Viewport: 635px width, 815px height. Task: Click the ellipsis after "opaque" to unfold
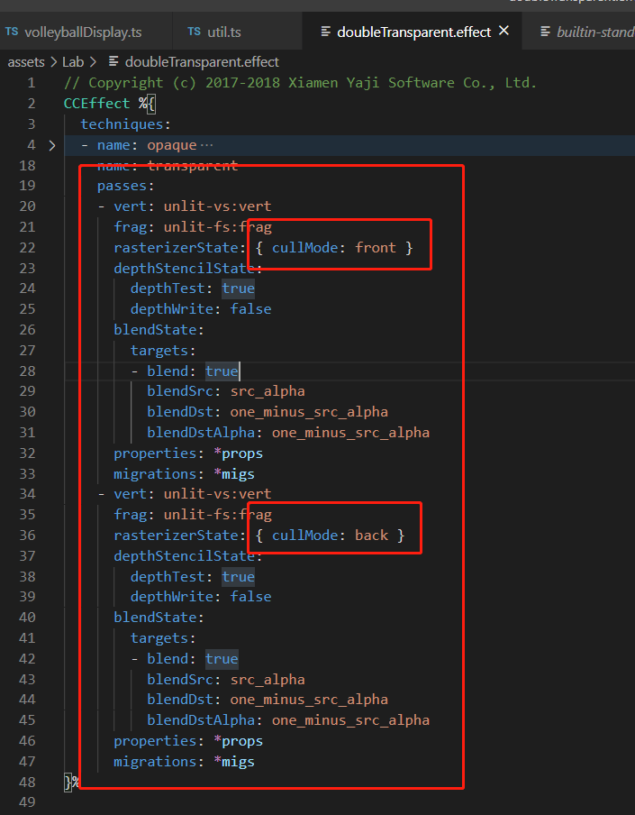tap(207, 144)
